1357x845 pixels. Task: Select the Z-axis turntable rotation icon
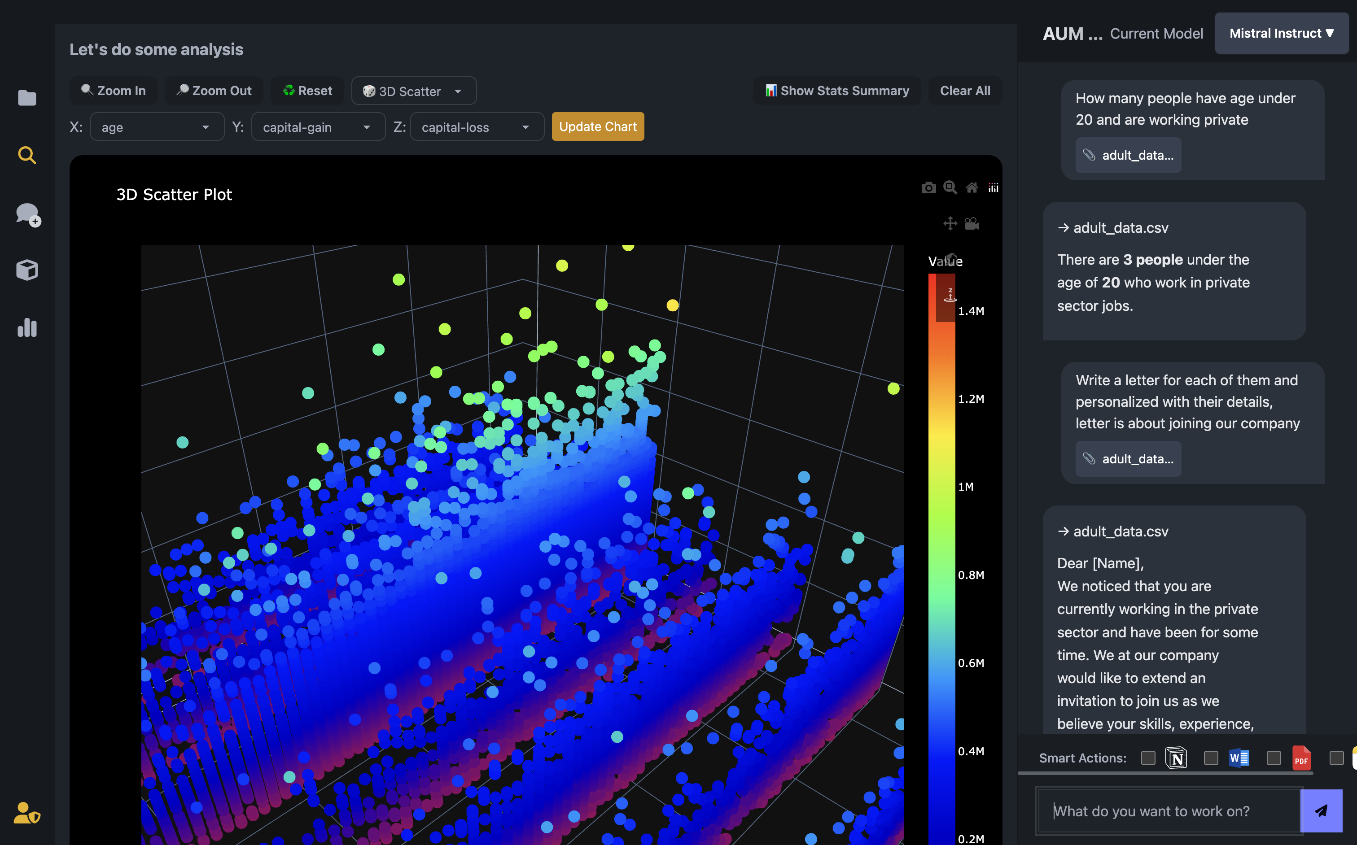click(x=950, y=295)
